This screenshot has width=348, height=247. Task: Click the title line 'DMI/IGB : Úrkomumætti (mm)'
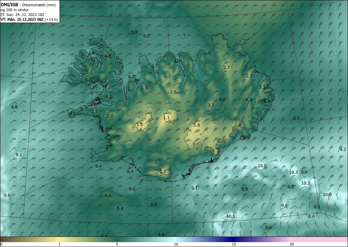(x=28, y=5)
